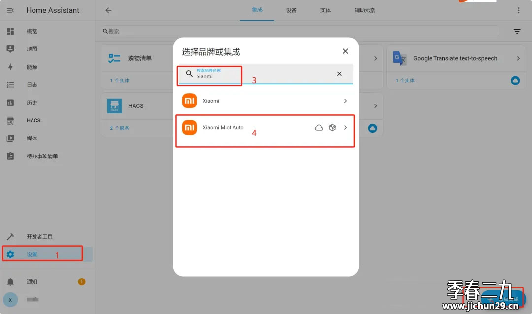Open the HACS store icon in sidebar
The width and height of the screenshot is (532, 314).
pyautogui.click(x=10, y=120)
